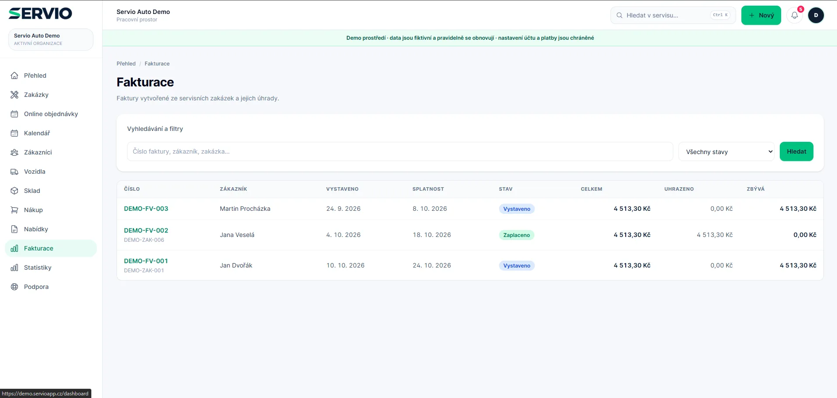Click the Online objednávky calendar icon
The image size is (837, 398).
[14, 114]
